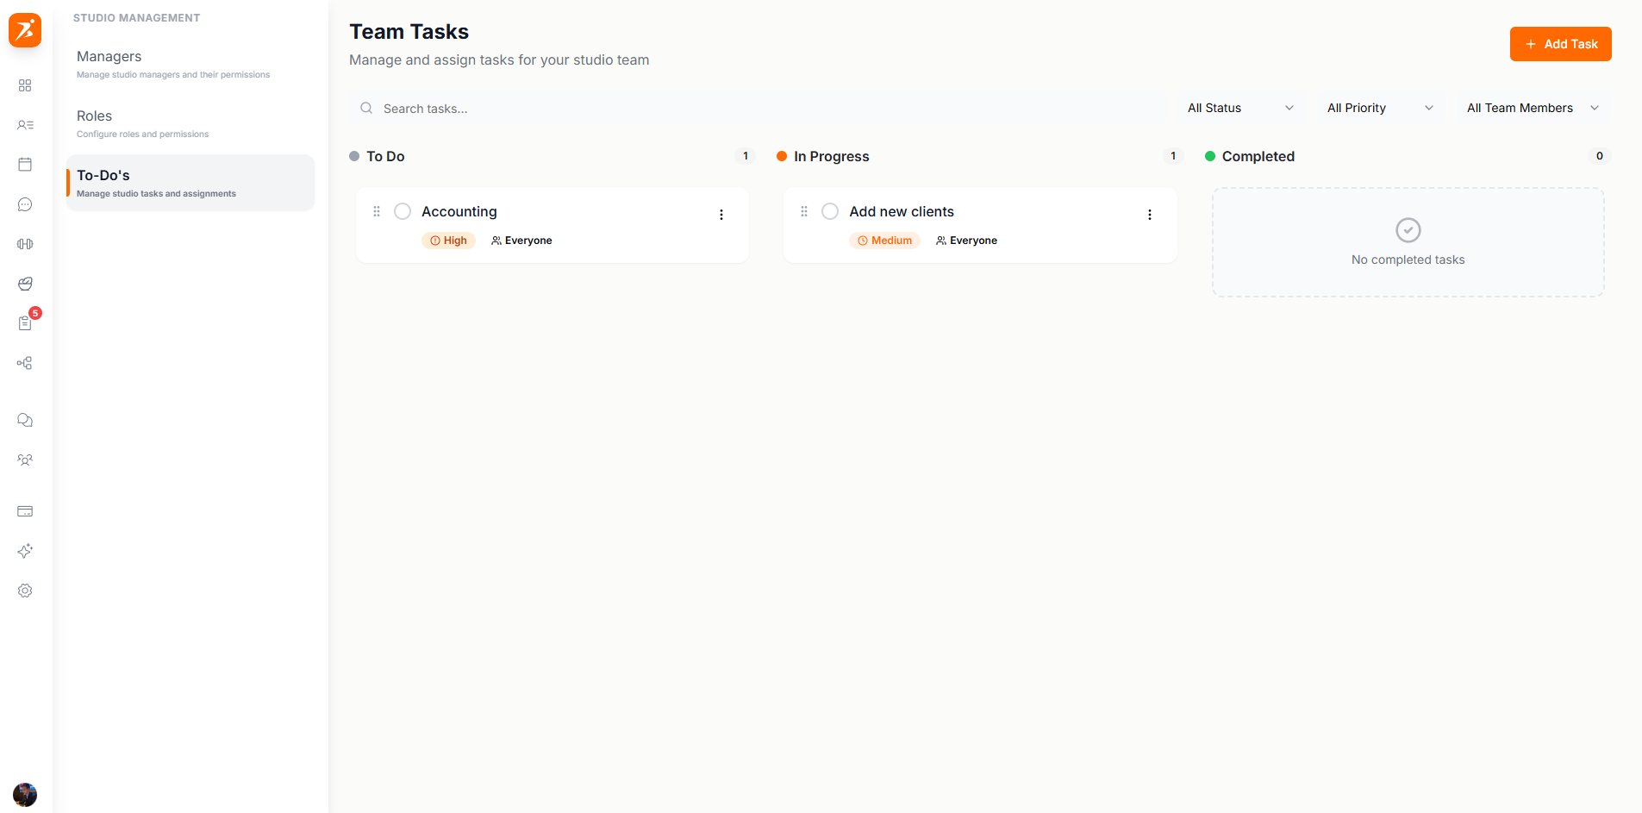Open the sparkles AI icon in sidebar
This screenshot has height=813, width=1642.
25,551
